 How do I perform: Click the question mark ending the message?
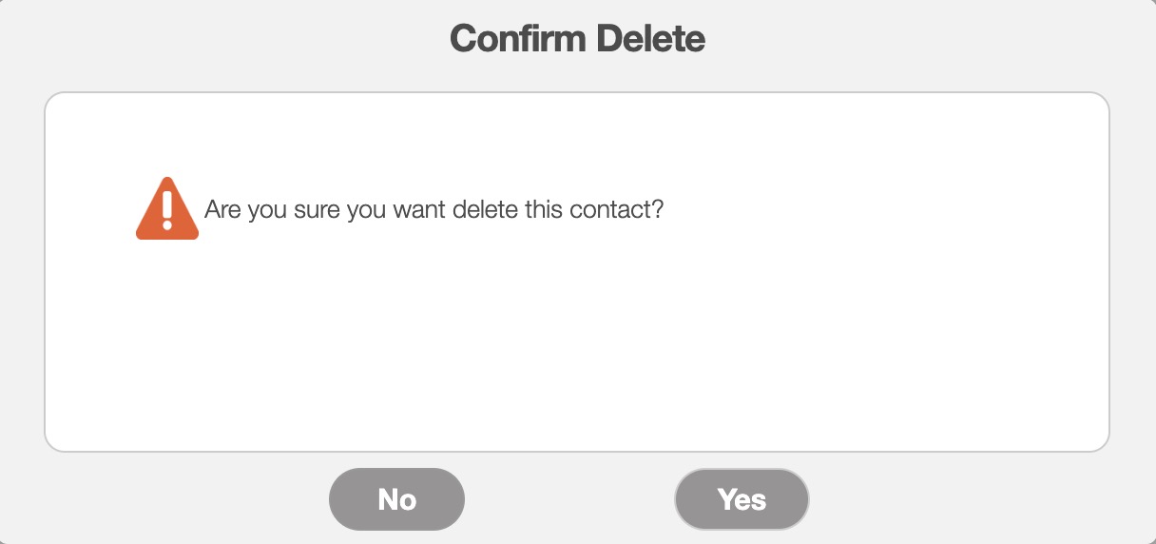(x=656, y=209)
